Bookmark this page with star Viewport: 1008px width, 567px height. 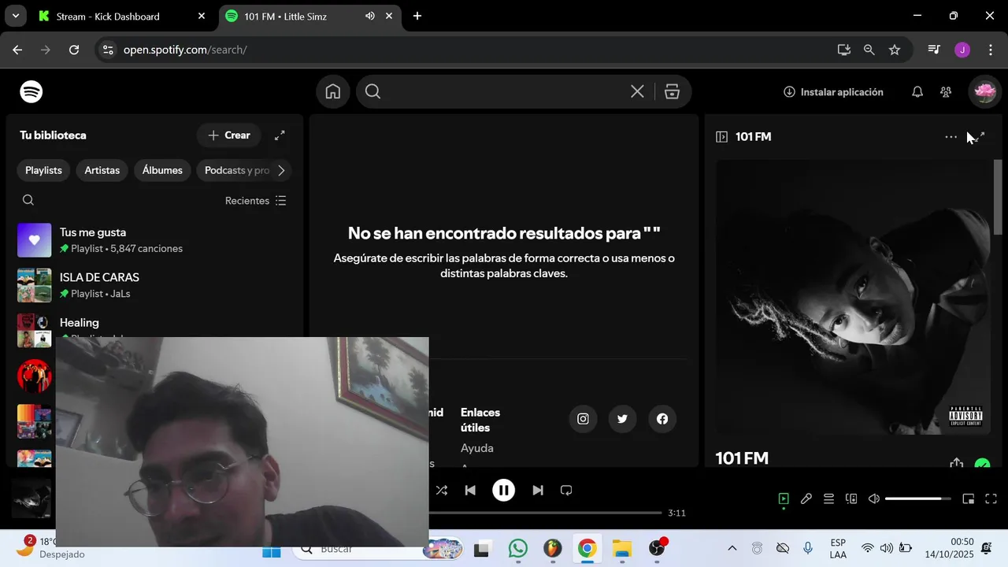pyautogui.click(x=895, y=50)
